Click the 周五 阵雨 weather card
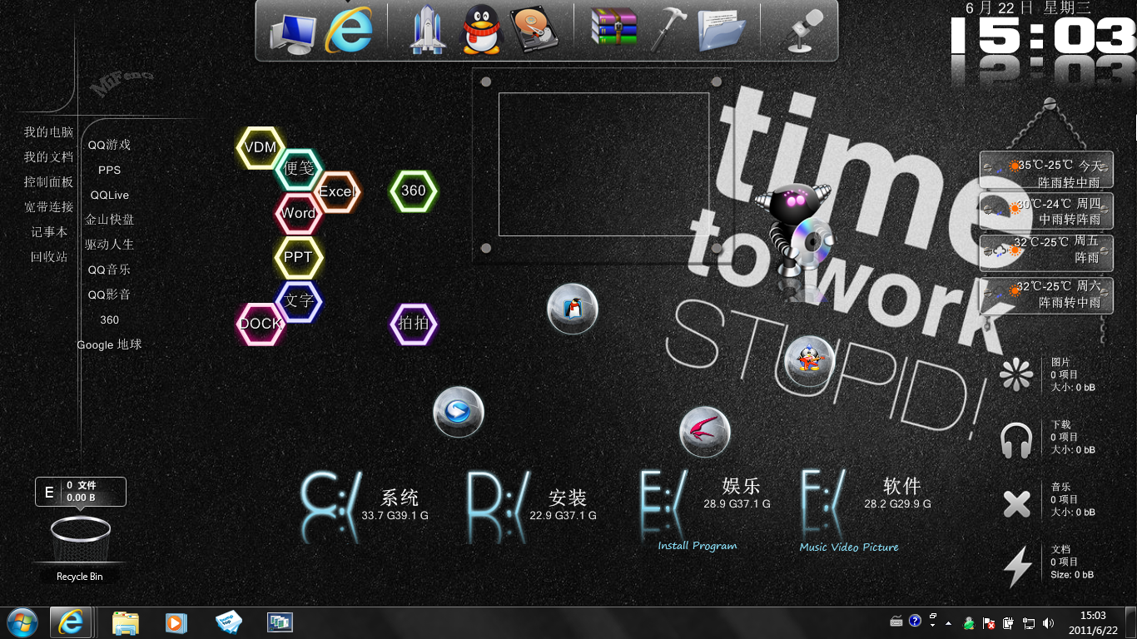Viewport: 1137px width, 639px height. point(1046,253)
